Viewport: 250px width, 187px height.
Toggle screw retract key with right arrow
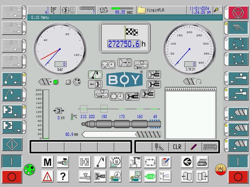pyautogui.click(x=238, y=145)
